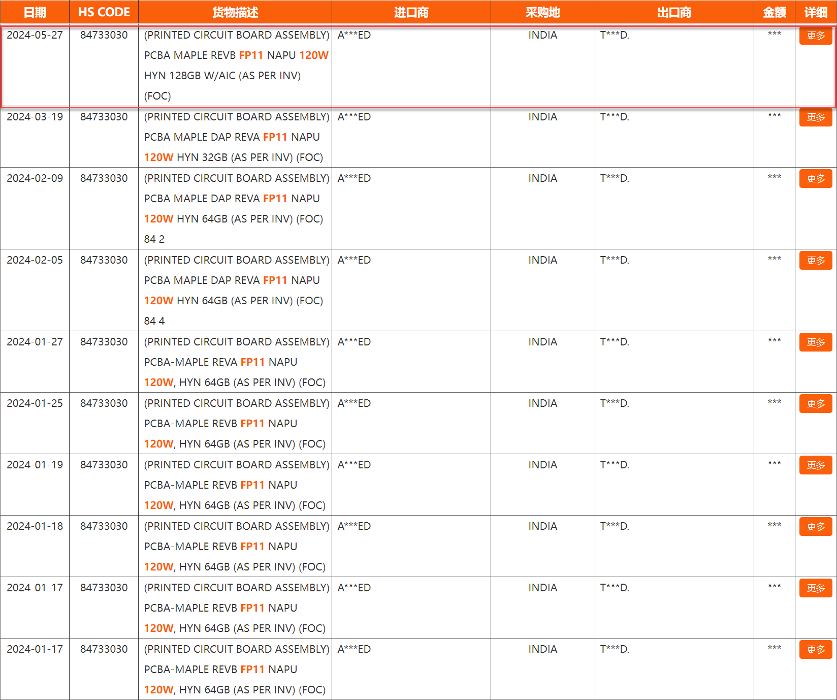This screenshot has width=837, height=700.
Task: Click 更多 button on the 2024-02-05 row
Action: (815, 260)
